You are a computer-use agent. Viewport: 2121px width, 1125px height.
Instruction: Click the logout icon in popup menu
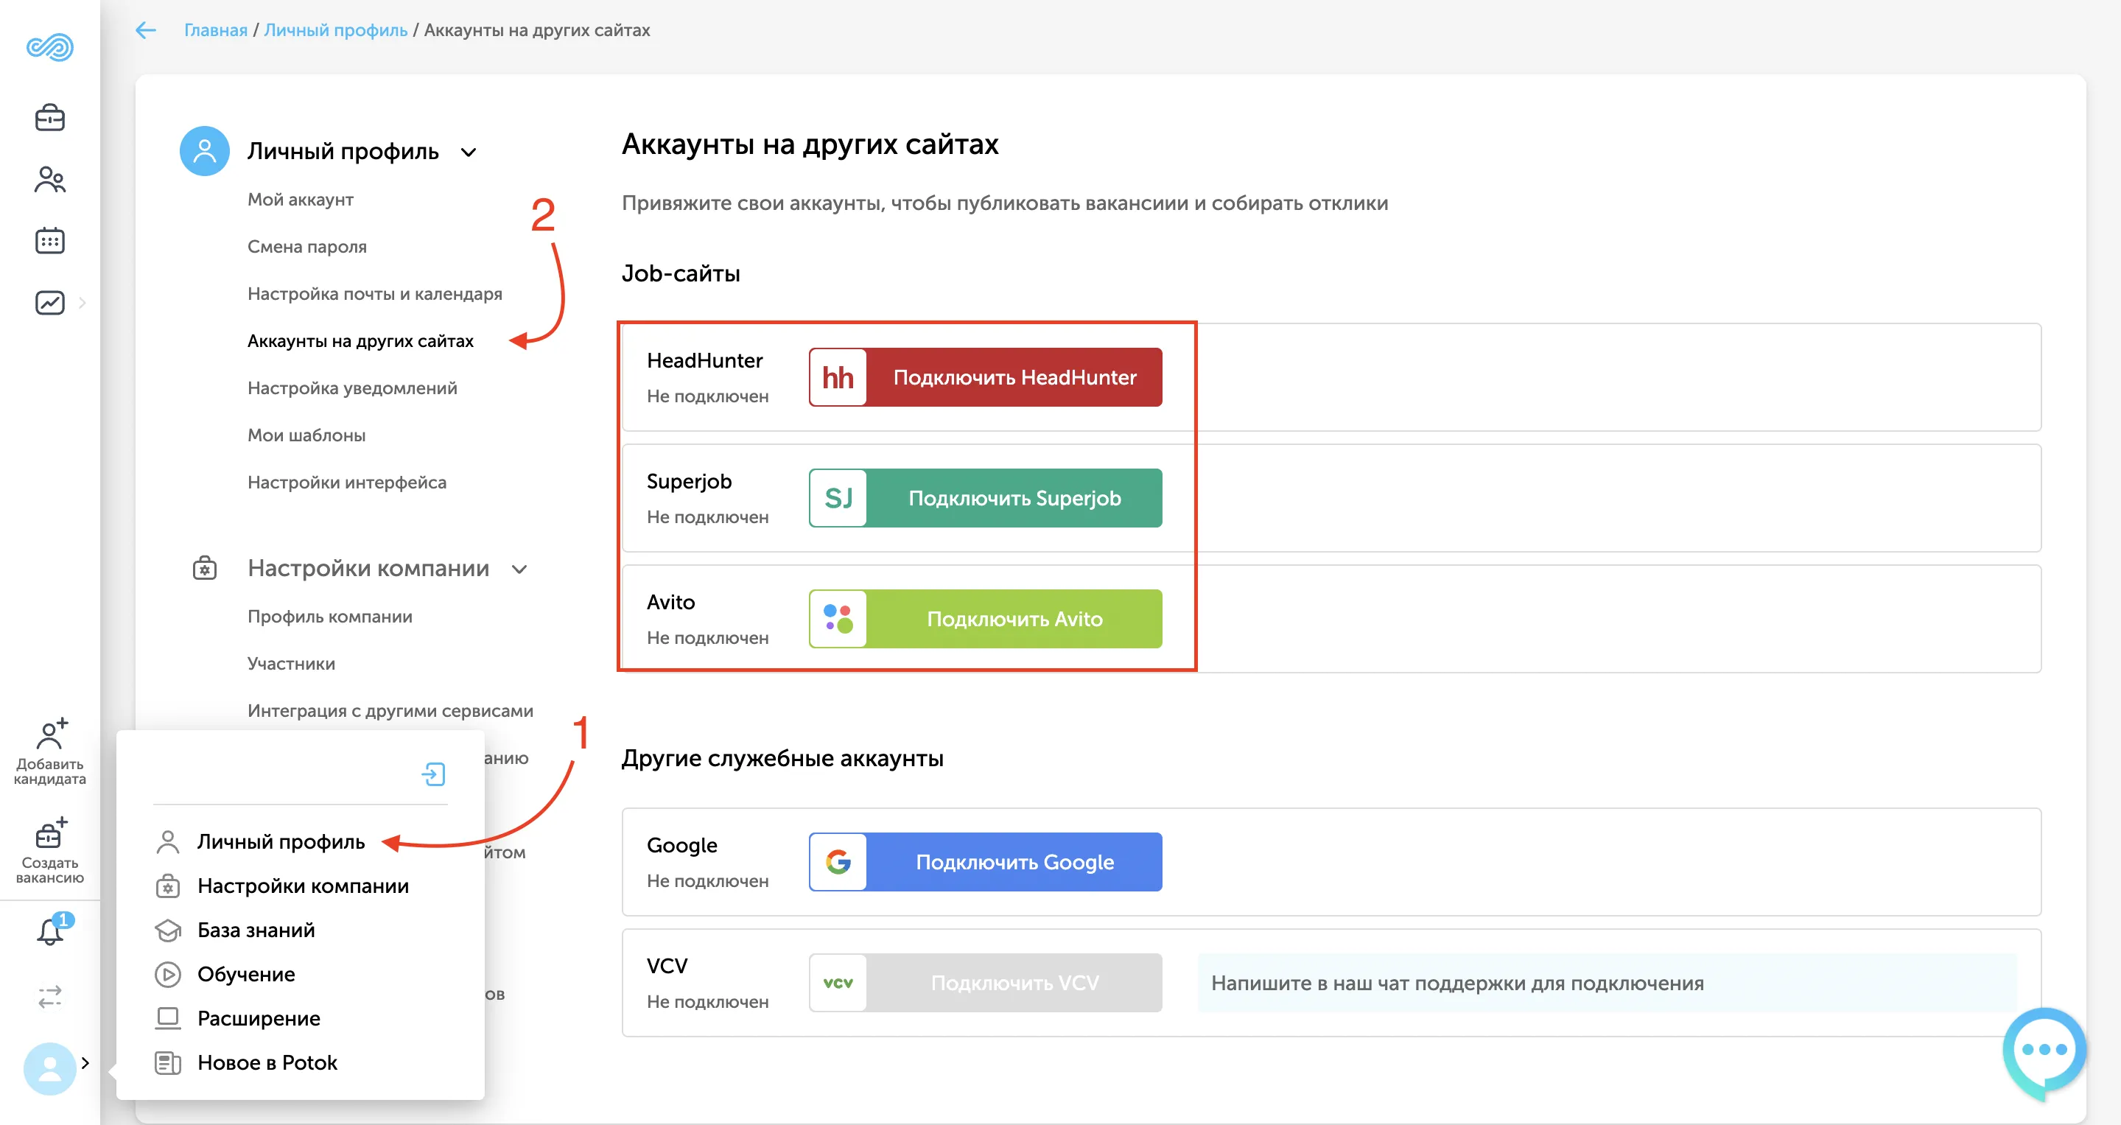(x=433, y=774)
